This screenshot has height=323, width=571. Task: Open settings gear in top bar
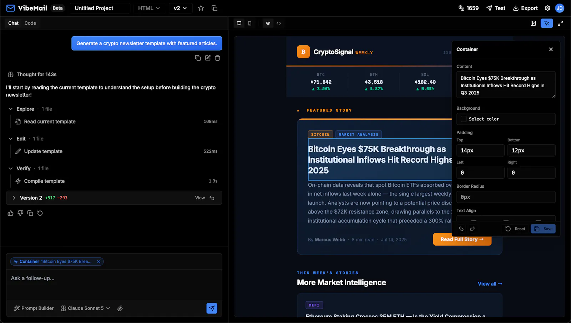click(x=547, y=8)
